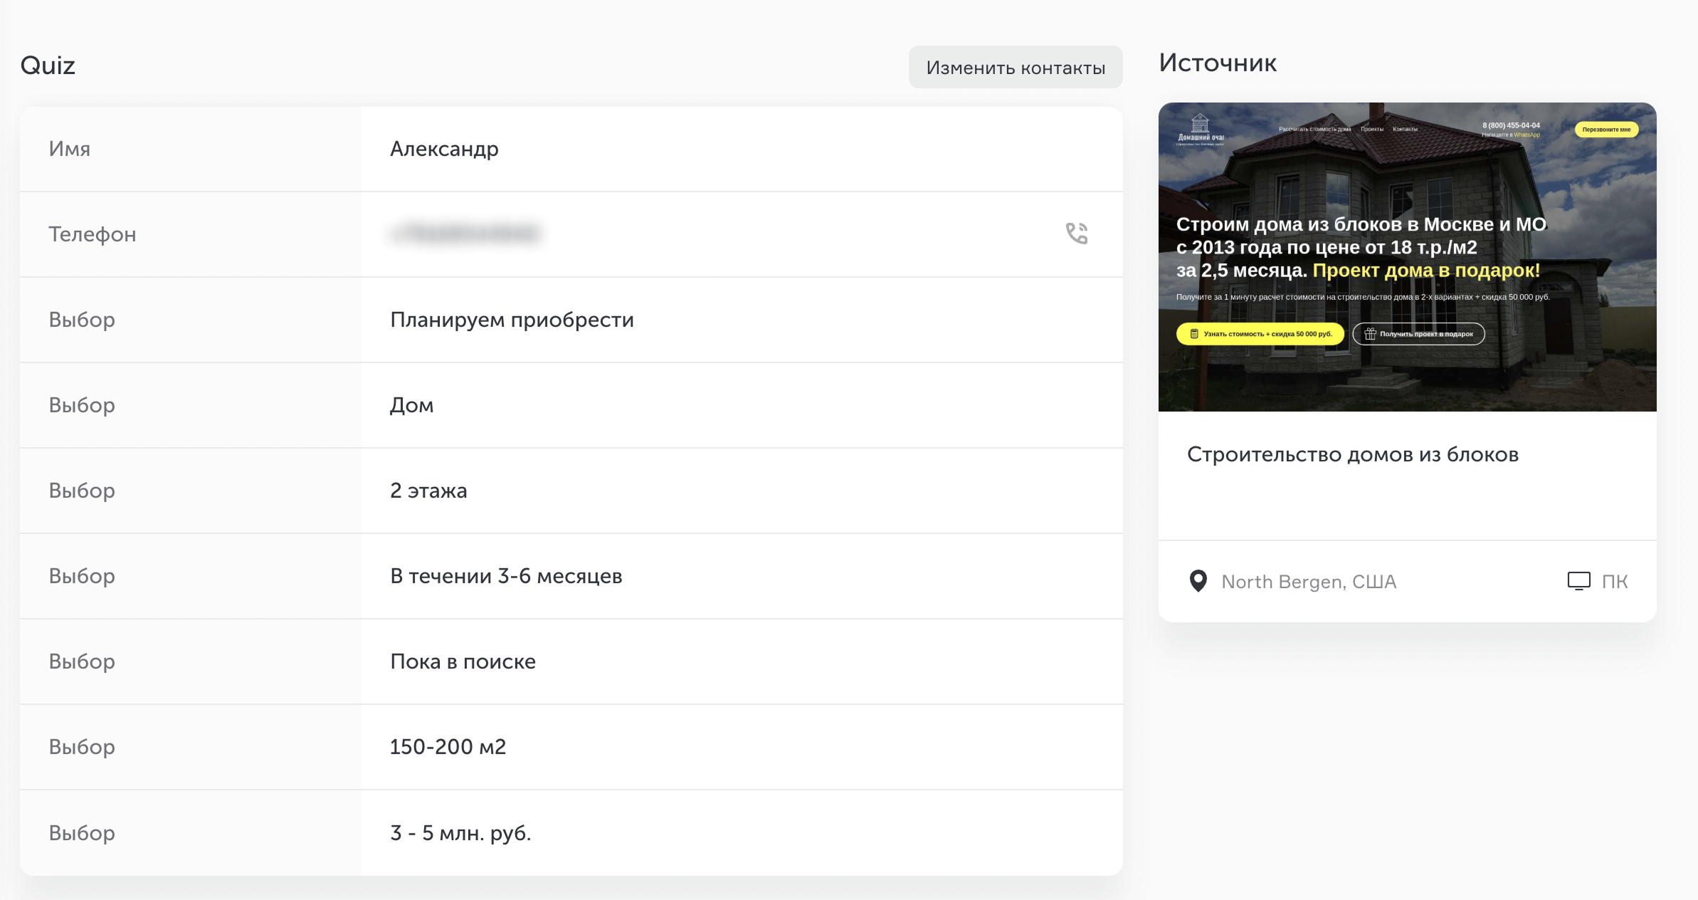This screenshot has height=900, width=1698.
Task: Click 'Строительство домов из блоков' title
Action: (1353, 454)
